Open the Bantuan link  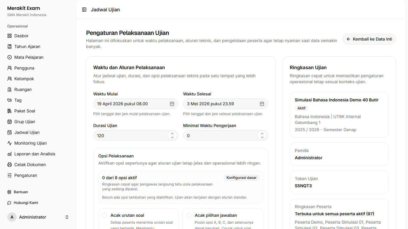38,192
